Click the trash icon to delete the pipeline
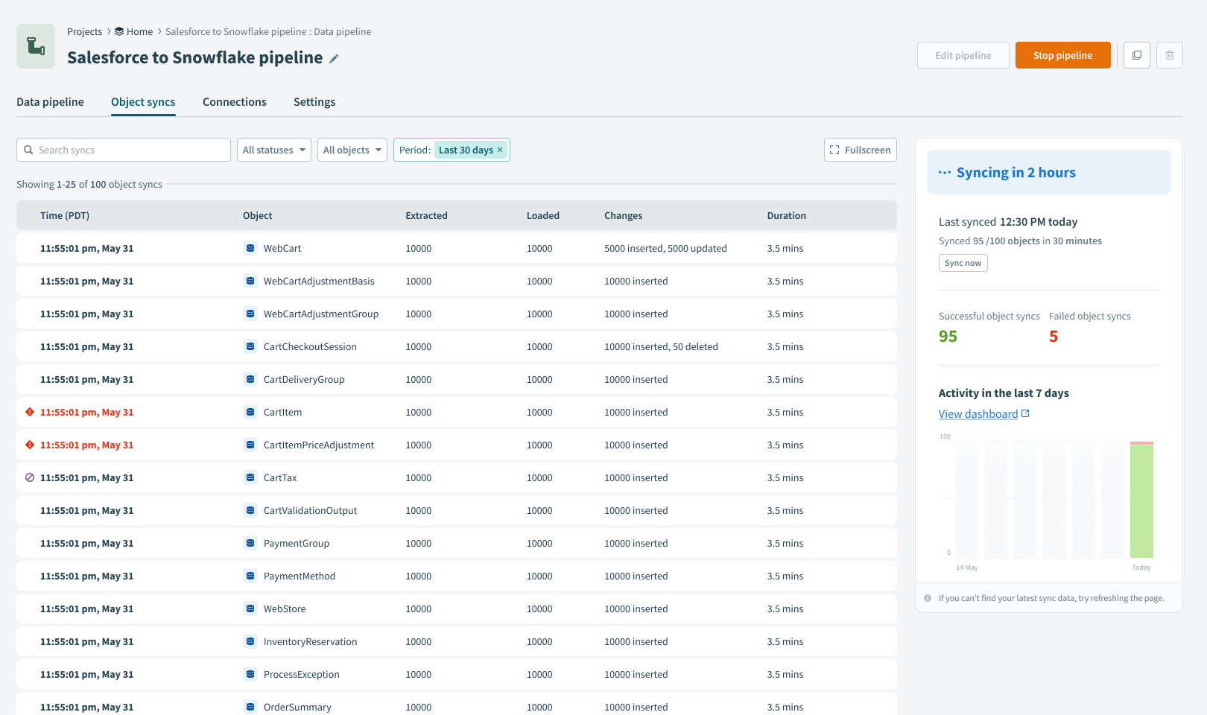1207x715 pixels. click(x=1170, y=55)
